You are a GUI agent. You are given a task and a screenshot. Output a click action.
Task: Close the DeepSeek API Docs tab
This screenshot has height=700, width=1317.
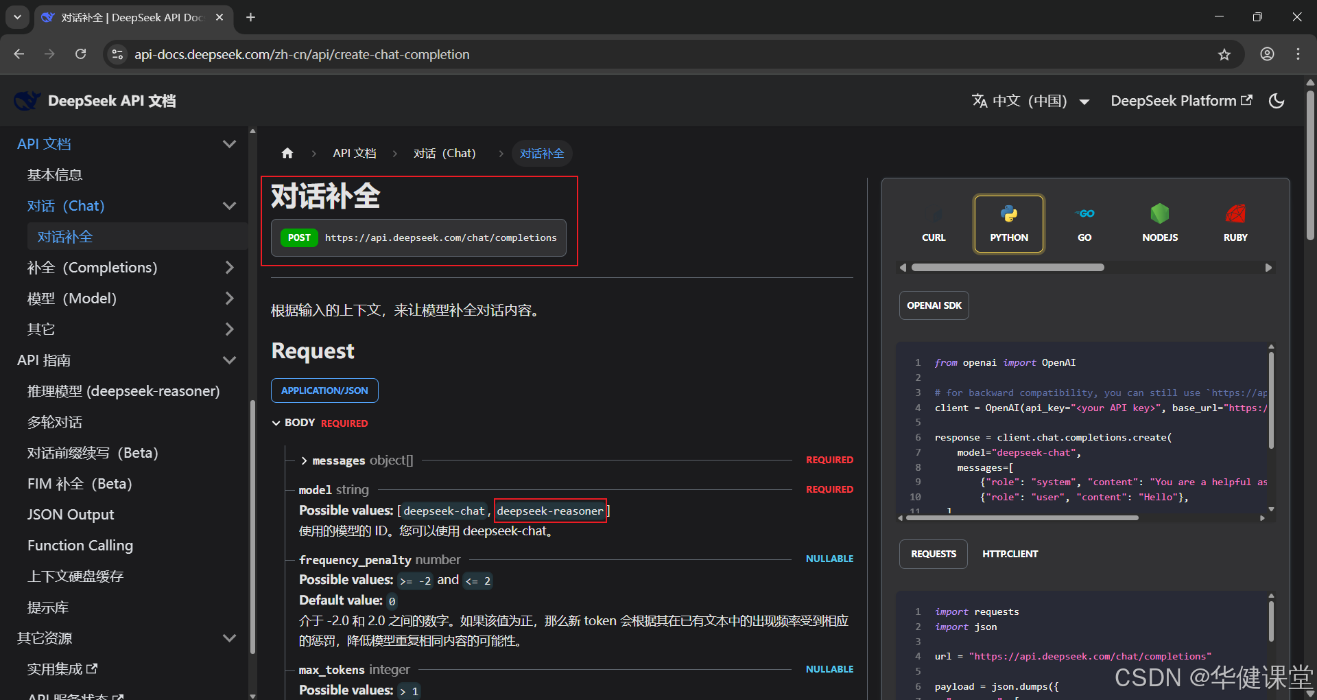(219, 17)
